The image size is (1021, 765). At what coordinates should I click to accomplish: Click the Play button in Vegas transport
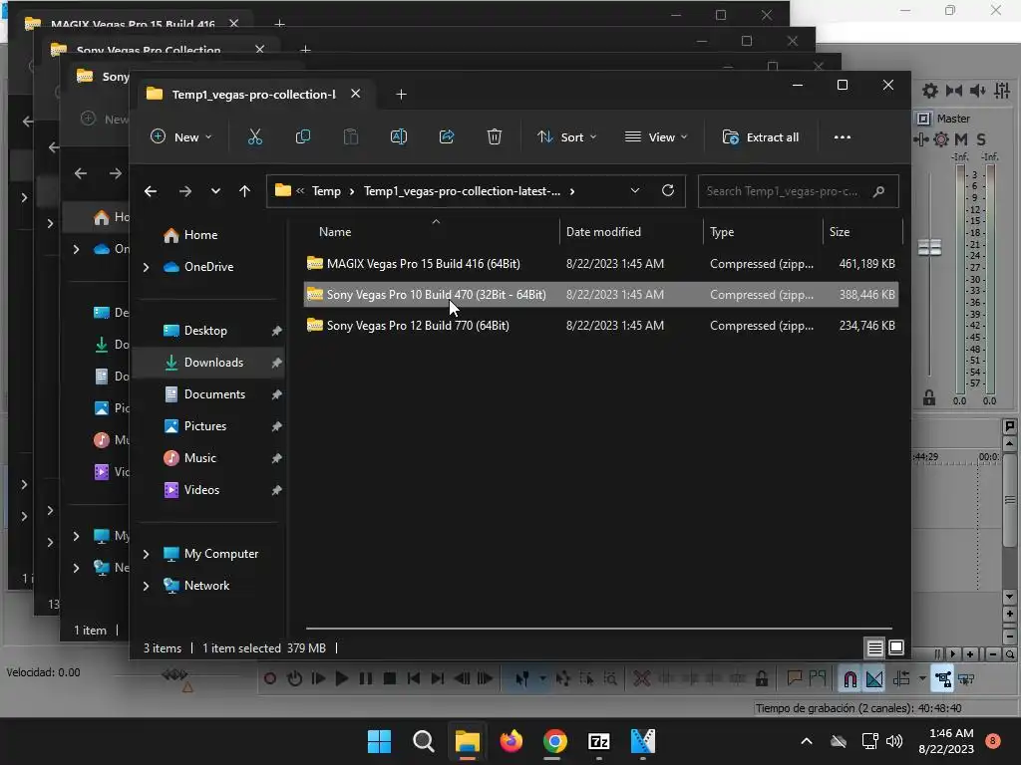coord(342,679)
